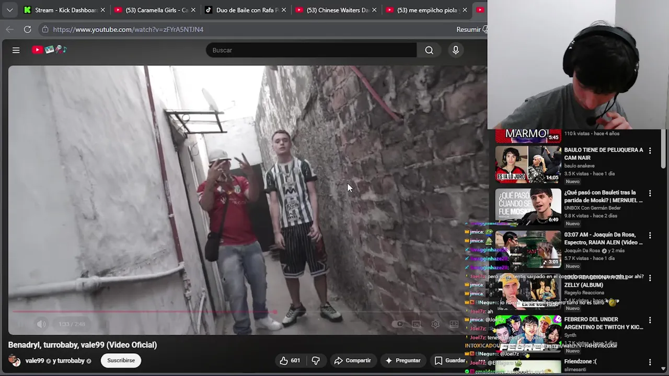The height and width of the screenshot is (376, 669).
Task: Go back in browser history
Action: pos(9,29)
